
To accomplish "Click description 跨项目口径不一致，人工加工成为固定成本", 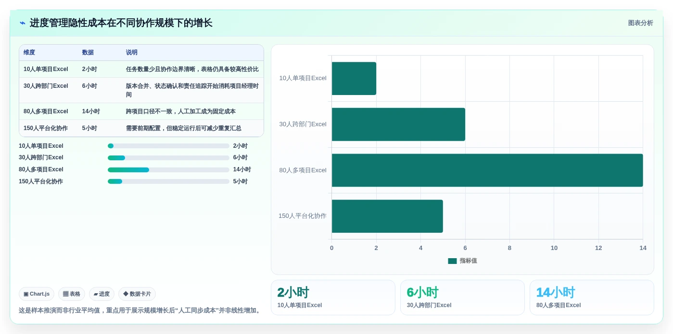I will point(181,111).
